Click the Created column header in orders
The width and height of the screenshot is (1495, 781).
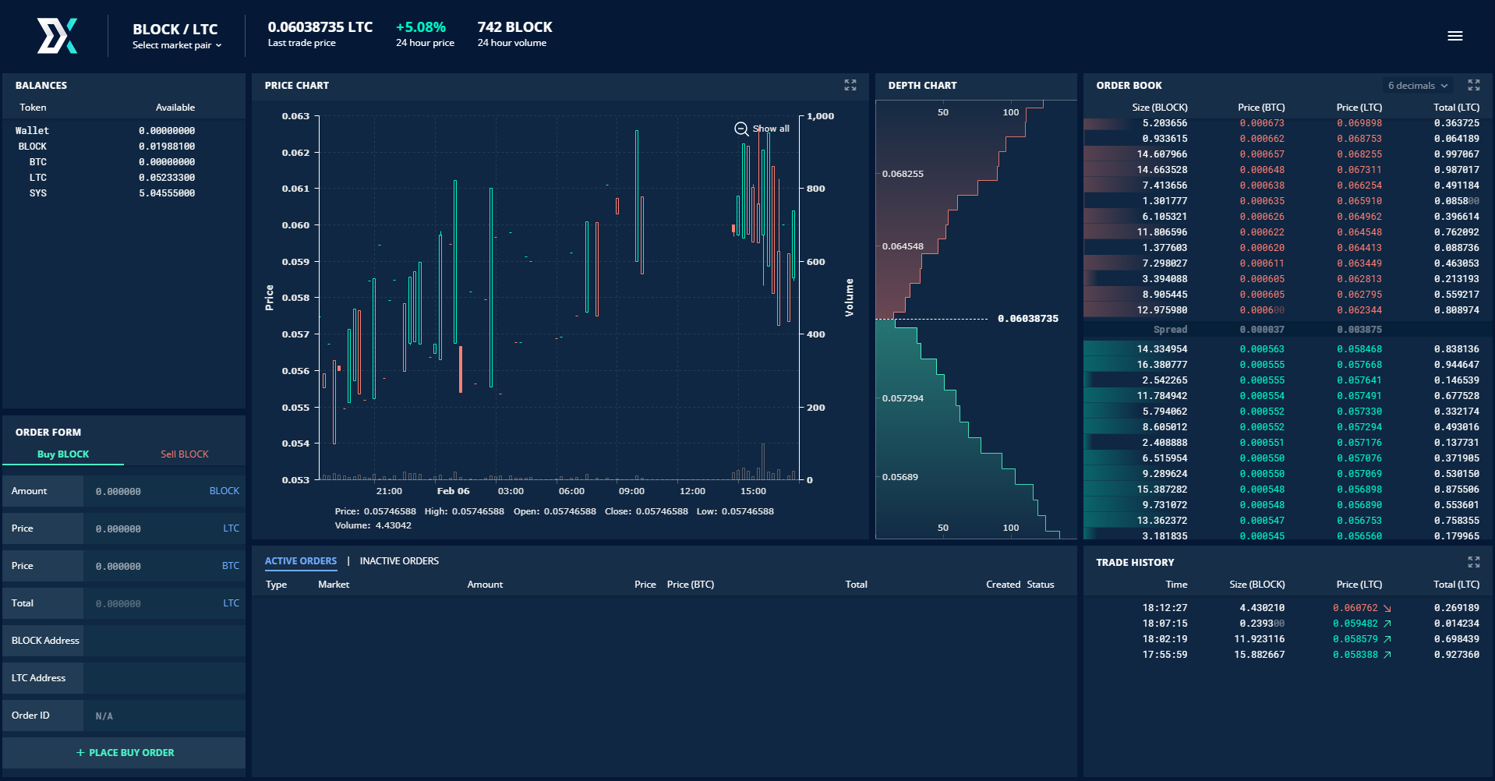[1003, 585]
